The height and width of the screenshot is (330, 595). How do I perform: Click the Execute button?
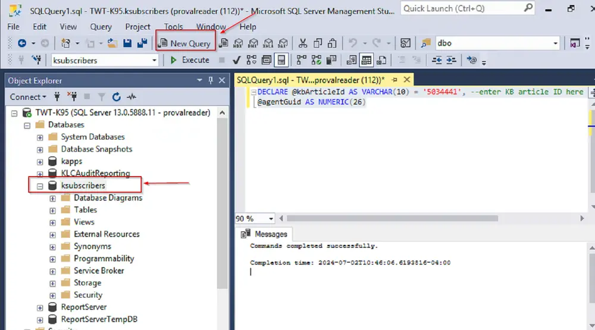coord(190,60)
